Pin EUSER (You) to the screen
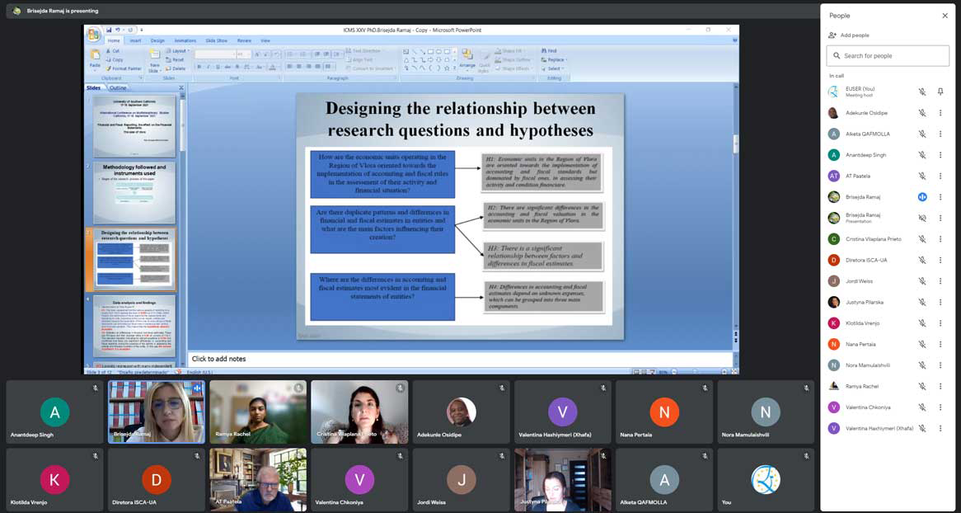Viewport: 961px width, 513px height. pyautogui.click(x=940, y=92)
